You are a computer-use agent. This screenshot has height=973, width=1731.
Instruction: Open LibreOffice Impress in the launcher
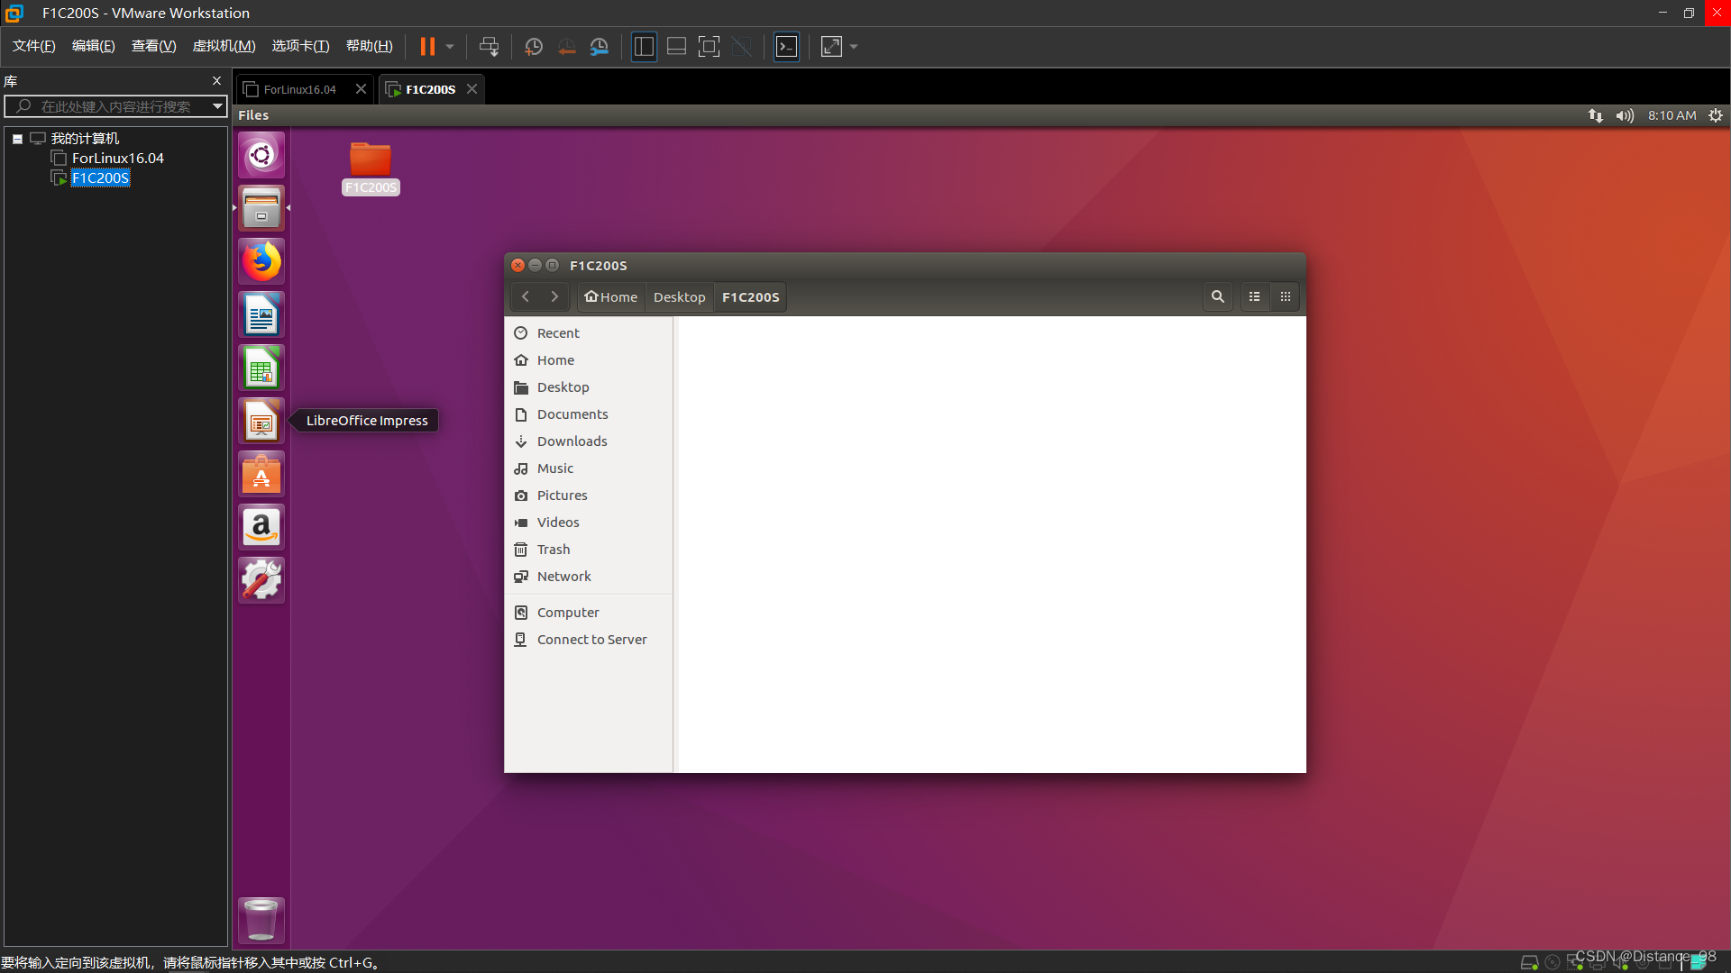pyautogui.click(x=261, y=421)
